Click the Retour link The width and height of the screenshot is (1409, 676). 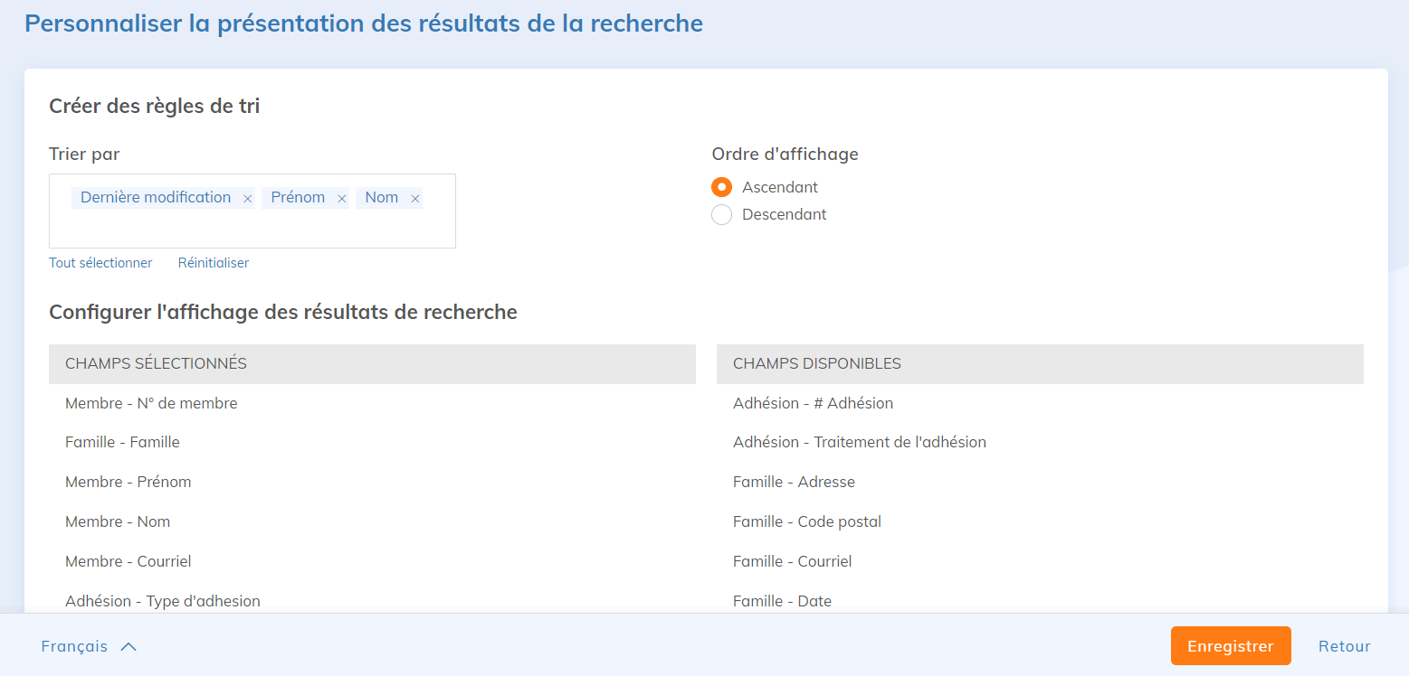(1344, 646)
